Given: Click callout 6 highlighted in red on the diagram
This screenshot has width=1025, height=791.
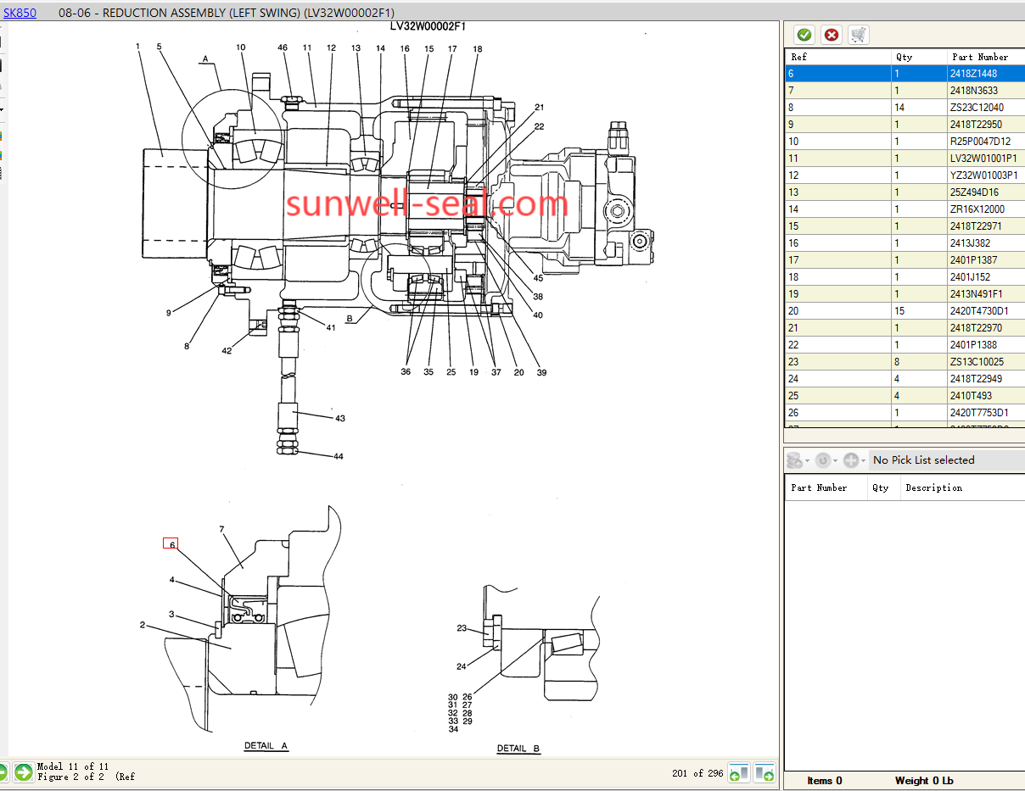Looking at the screenshot, I should coord(171,544).
